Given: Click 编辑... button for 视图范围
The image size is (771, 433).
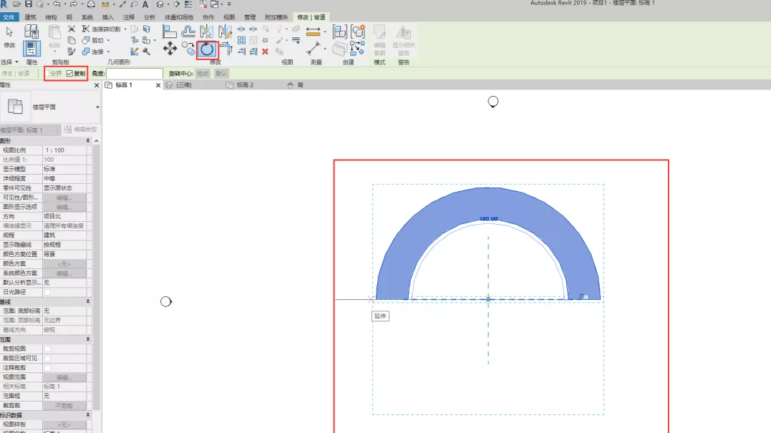Looking at the screenshot, I should [64, 377].
